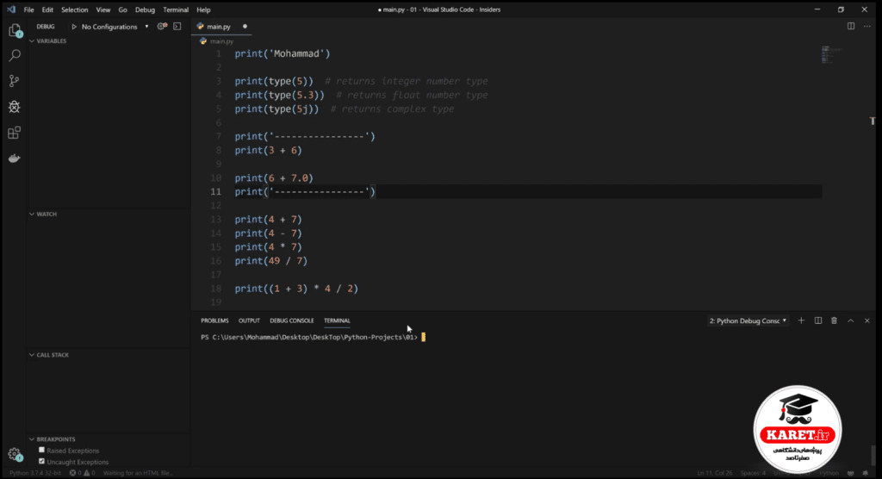Open the No Configurations dropdown
Image resolution: width=882 pixels, height=479 pixels.
(115, 27)
